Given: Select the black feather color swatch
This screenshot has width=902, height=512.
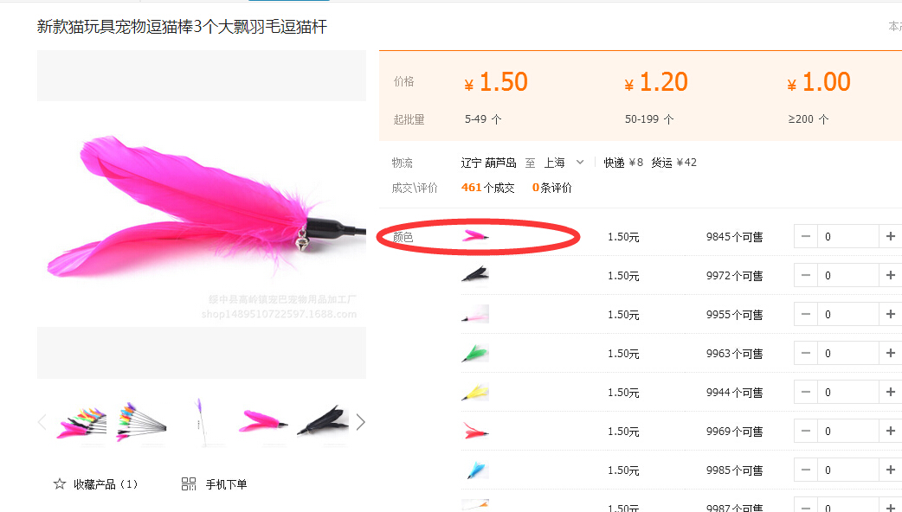Looking at the screenshot, I should (475, 275).
